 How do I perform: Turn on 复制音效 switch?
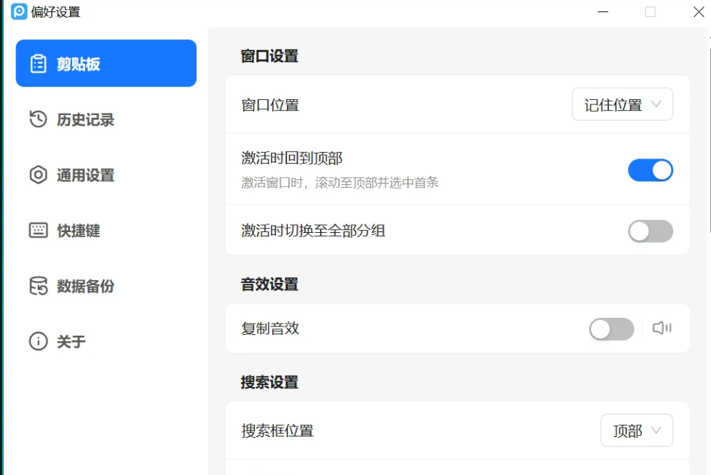(x=611, y=329)
